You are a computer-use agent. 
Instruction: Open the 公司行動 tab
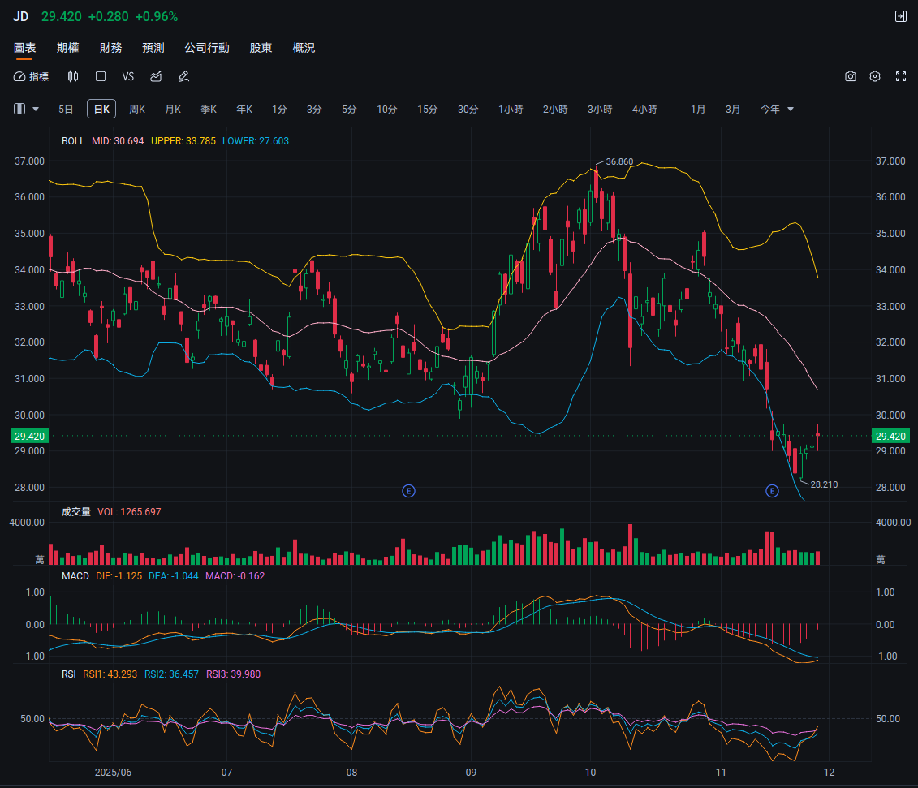point(207,48)
